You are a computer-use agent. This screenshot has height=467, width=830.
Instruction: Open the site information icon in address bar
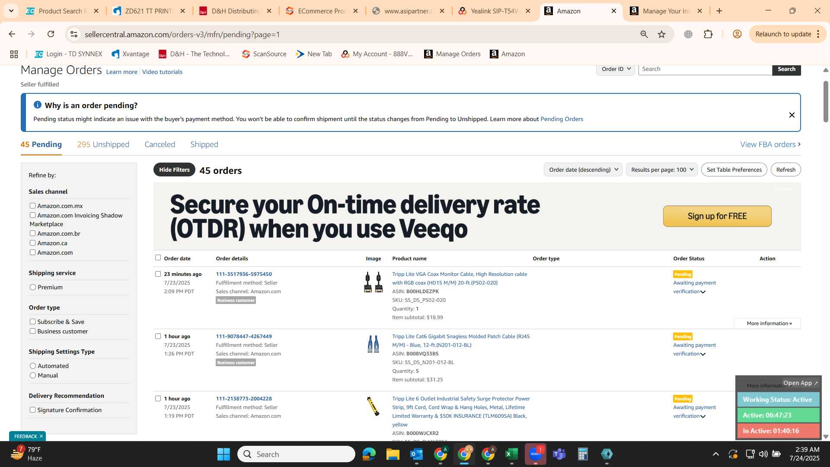click(74, 34)
